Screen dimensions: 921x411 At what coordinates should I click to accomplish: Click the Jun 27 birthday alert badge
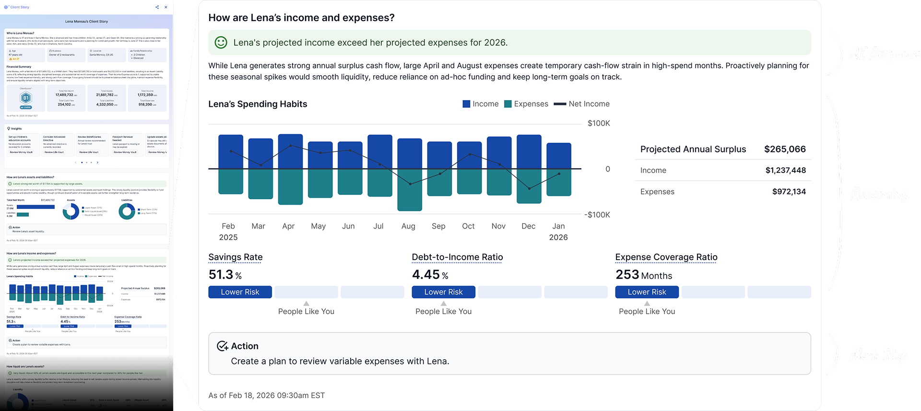pos(14,59)
